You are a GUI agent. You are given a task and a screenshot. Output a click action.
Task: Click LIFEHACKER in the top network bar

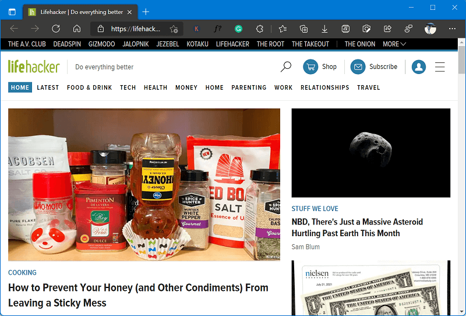pyautogui.click(x=232, y=44)
